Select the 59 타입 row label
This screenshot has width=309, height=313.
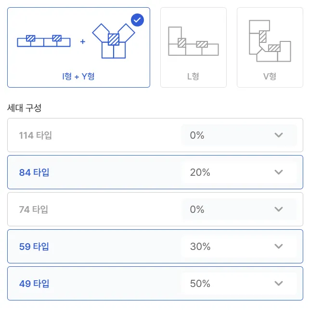(x=34, y=247)
